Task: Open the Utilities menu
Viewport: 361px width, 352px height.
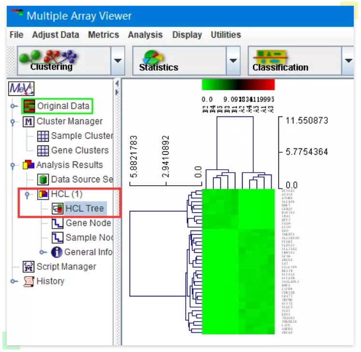Action: (x=226, y=35)
